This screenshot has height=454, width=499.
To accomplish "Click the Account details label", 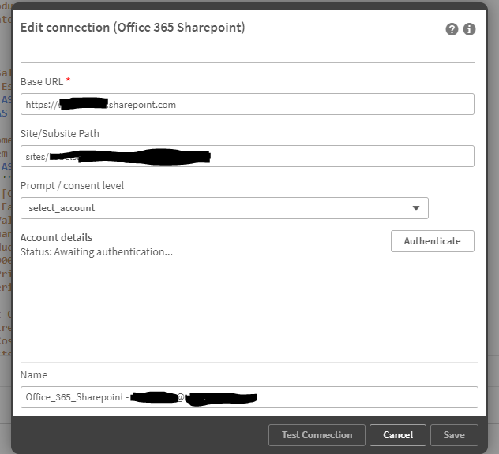I will [56, 237].
